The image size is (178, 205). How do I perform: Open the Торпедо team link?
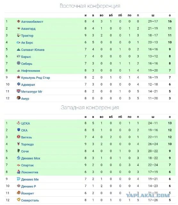click(x=28, y=144)
